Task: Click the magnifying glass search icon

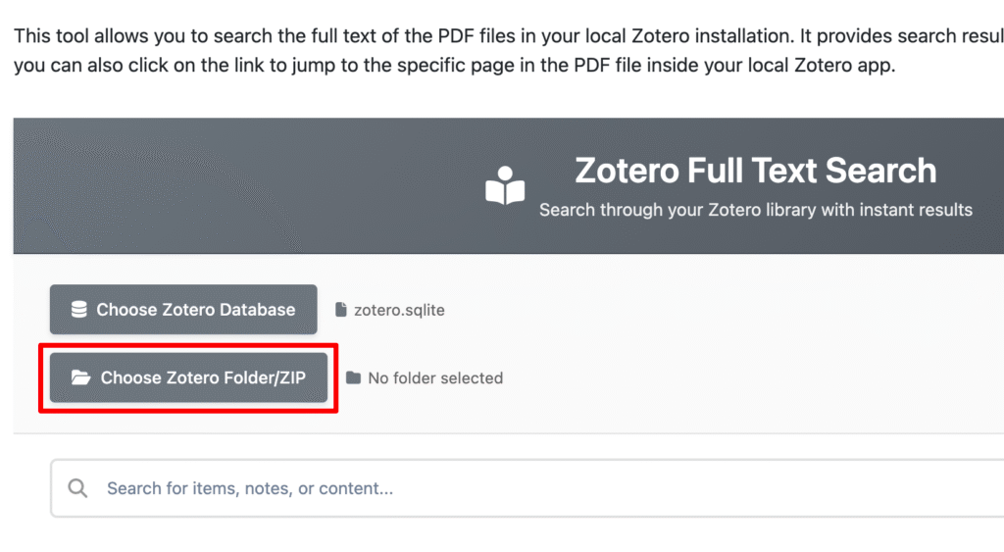Action: point(77,488)
